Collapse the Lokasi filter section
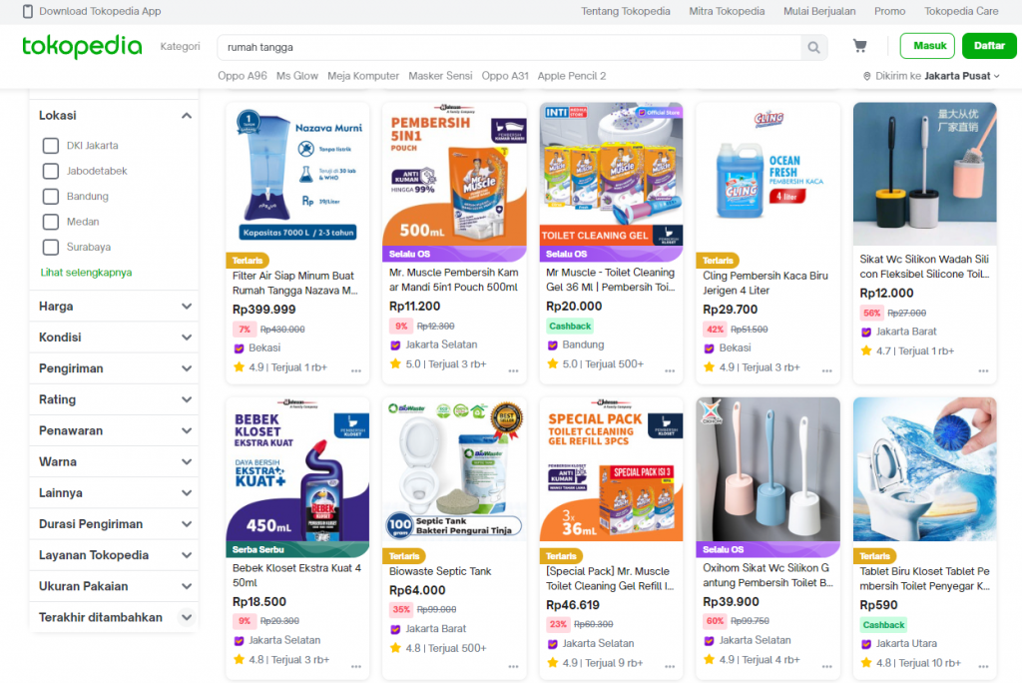The image size is (1022, 683). click(186, 116)
